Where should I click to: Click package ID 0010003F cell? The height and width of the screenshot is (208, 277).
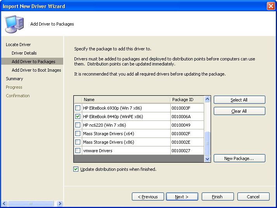[187, 108]
